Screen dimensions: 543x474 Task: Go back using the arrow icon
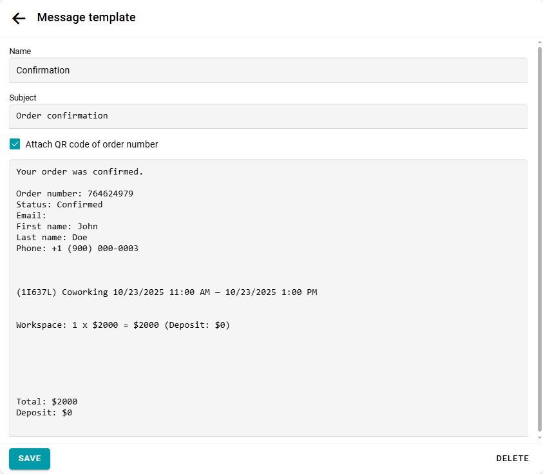[x=19, y=18]
